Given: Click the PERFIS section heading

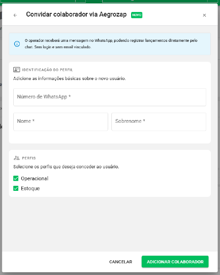Looking at the screenshot, I should click(29, 158).
